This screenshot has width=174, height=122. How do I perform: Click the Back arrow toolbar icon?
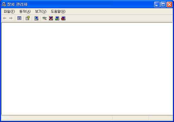pyautogui.click(x=5, y=18)
